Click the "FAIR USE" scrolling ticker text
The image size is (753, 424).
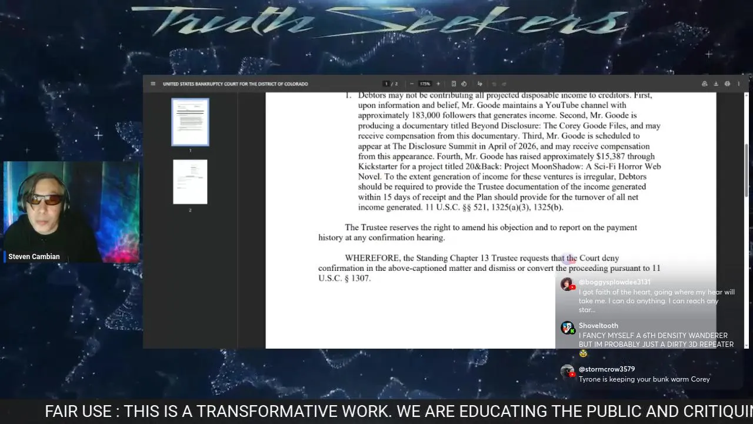[399, 412]
